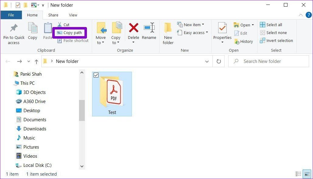Switch to the View ribbon tab
The height and width of the screenshot is (179, 313).
pos(73,15)
